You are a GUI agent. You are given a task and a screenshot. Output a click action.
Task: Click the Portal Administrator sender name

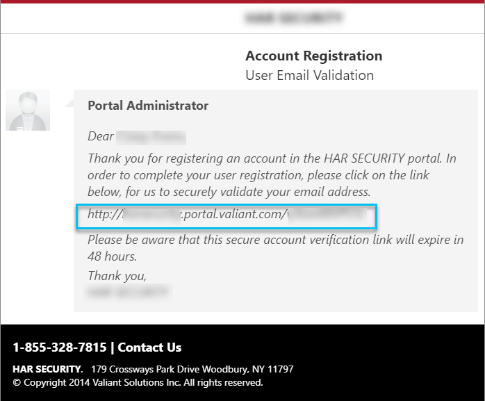pos(148,106)
